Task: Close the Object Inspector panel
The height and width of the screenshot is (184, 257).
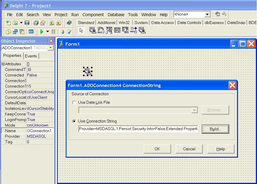Action: click(51, 41)
